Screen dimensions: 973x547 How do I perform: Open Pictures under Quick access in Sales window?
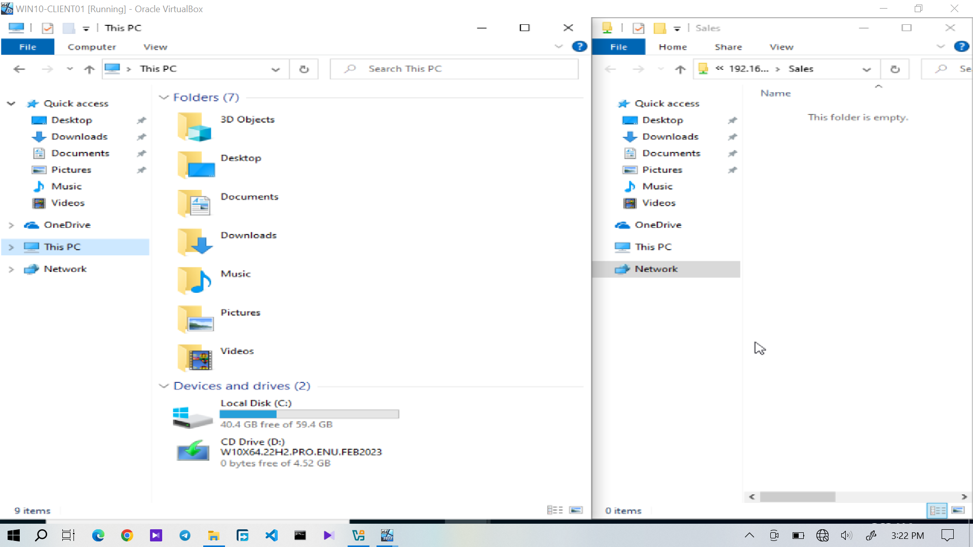[x=662, y=170]
